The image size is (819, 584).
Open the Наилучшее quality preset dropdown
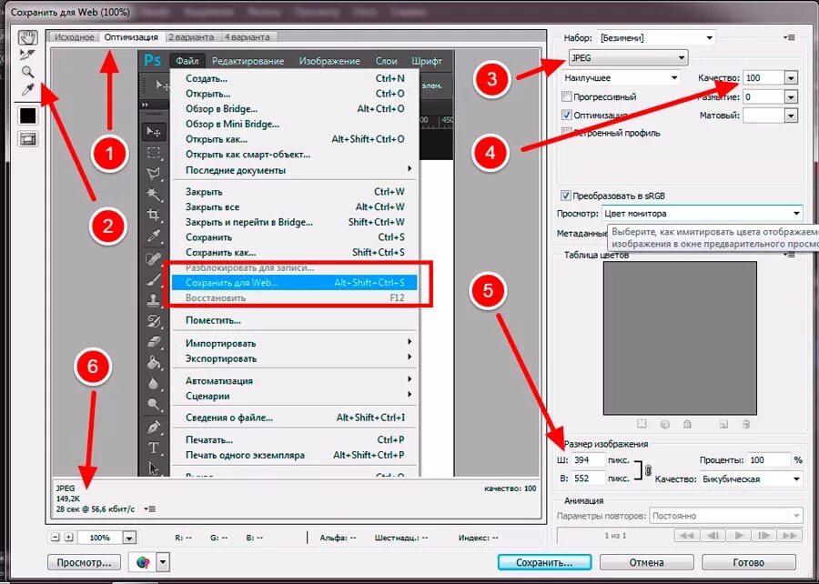click(x=621, y=77)
